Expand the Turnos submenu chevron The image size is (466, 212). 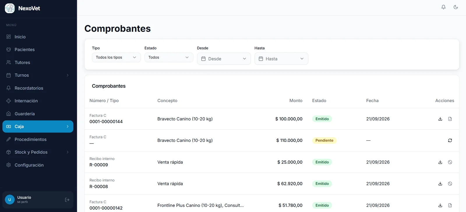click(x=68, y=75)
